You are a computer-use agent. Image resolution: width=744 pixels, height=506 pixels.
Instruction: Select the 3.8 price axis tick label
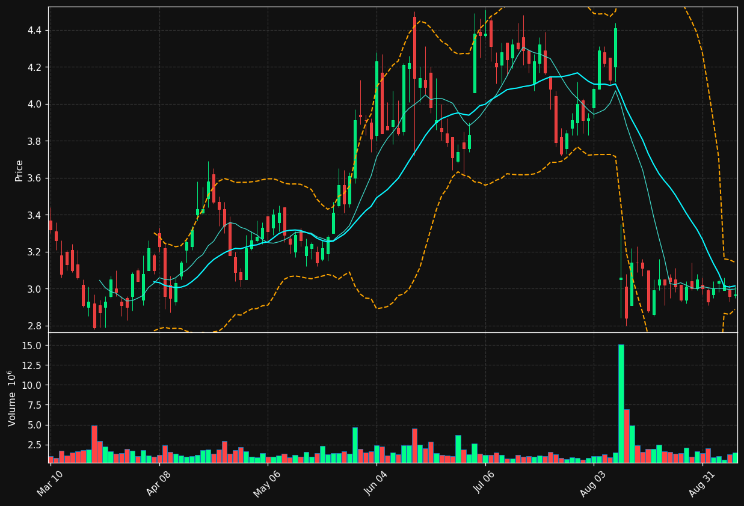(36, 141)
